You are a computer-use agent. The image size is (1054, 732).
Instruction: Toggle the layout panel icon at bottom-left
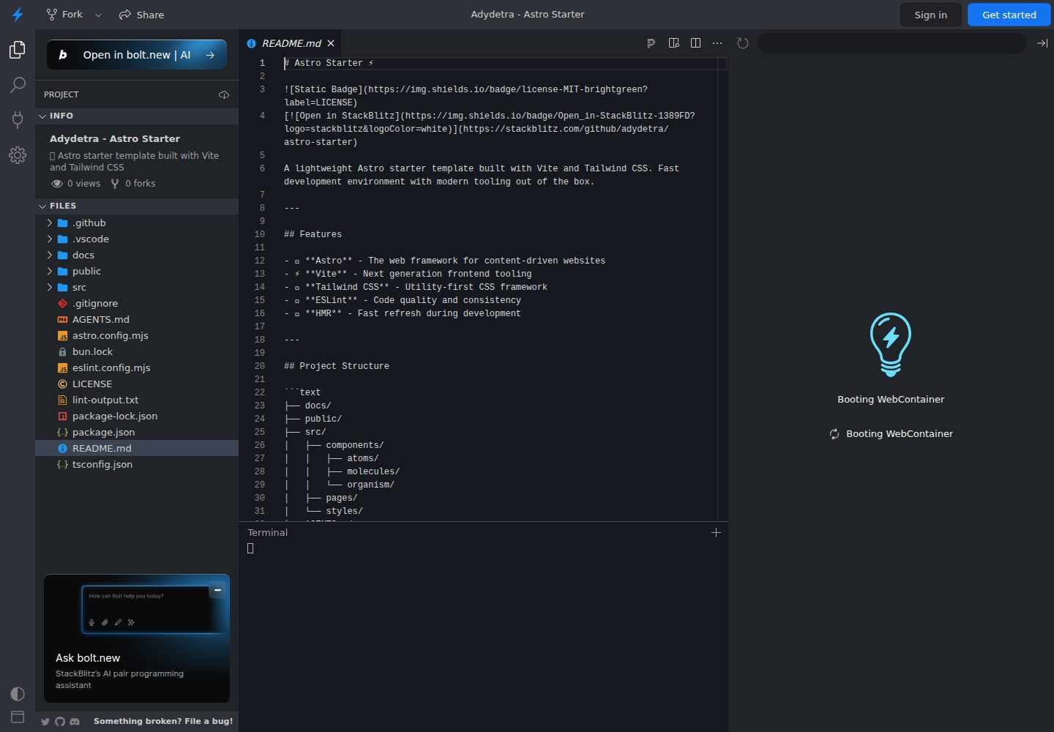coord(18,717)
